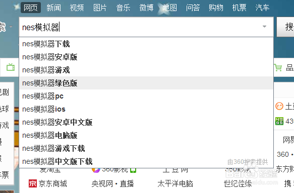Switch to the 视频 tab
Image resolution: width=294 pixels, height=193 pixels.
coord(77,8)
